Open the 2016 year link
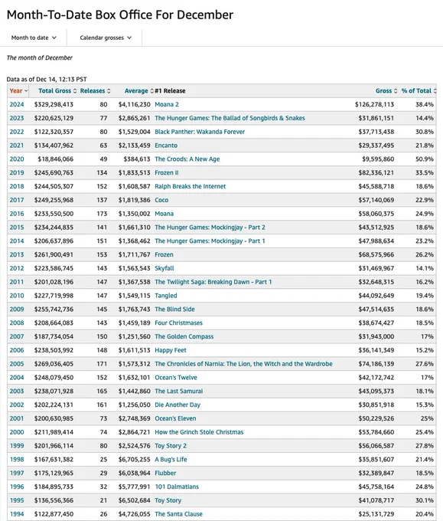 [x=17, y=214]
